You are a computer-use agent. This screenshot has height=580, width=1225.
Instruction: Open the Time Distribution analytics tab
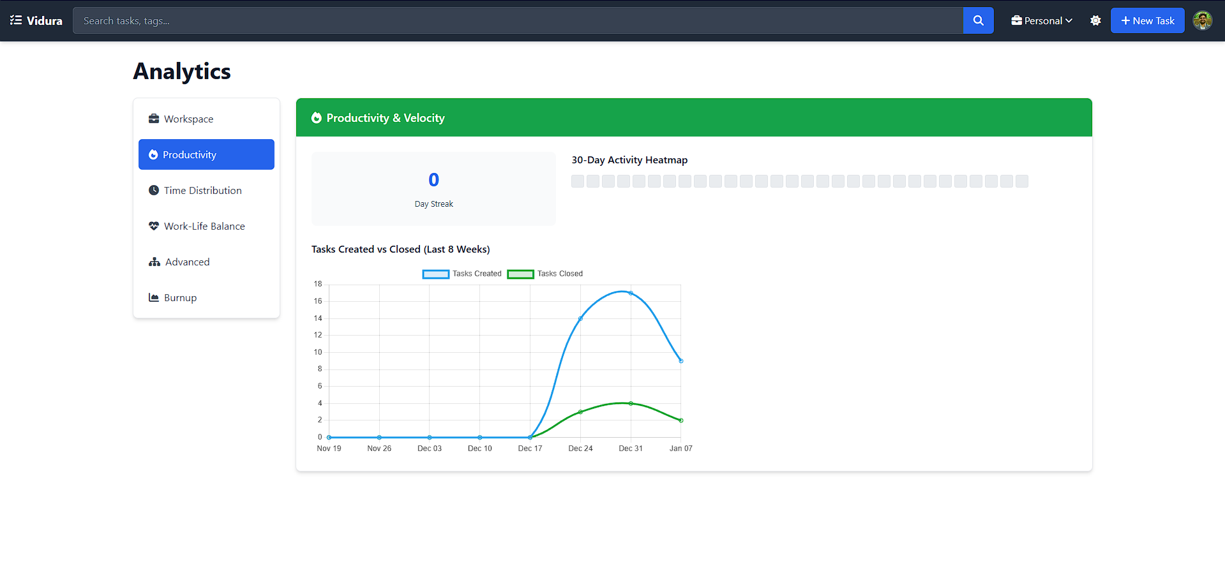point(202,190)
